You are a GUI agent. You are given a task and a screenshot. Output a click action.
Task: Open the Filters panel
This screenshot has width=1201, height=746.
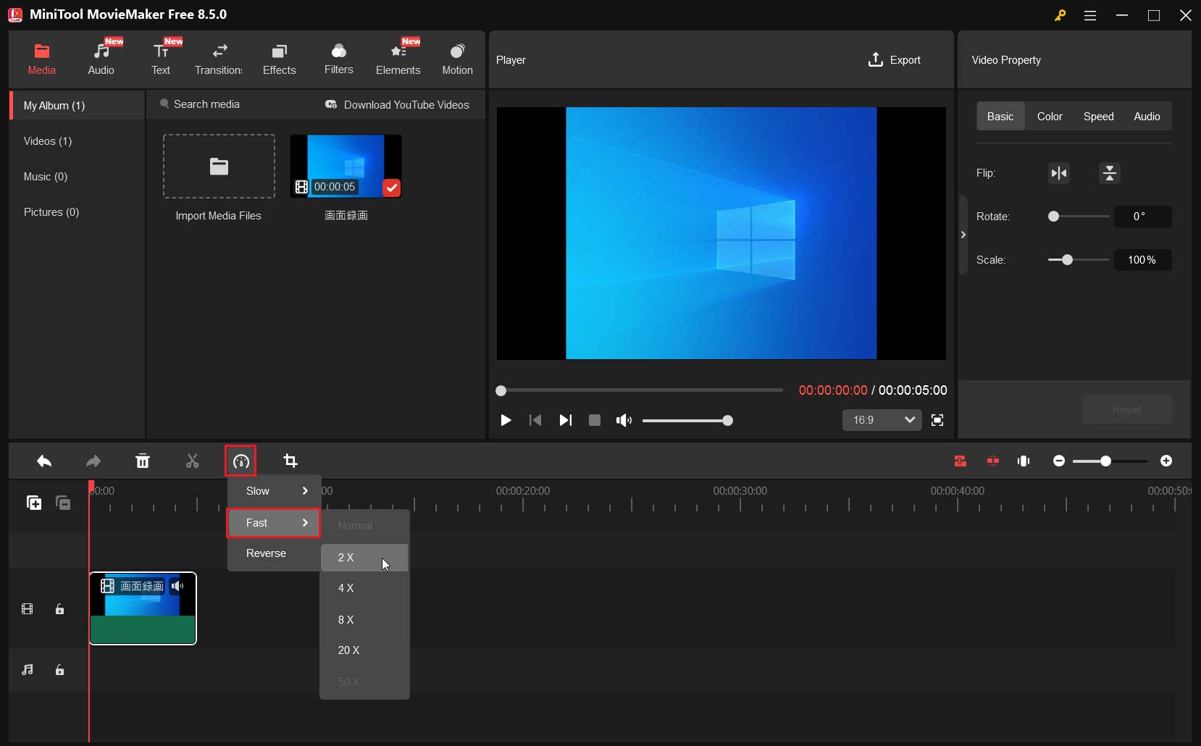point(338,58)
